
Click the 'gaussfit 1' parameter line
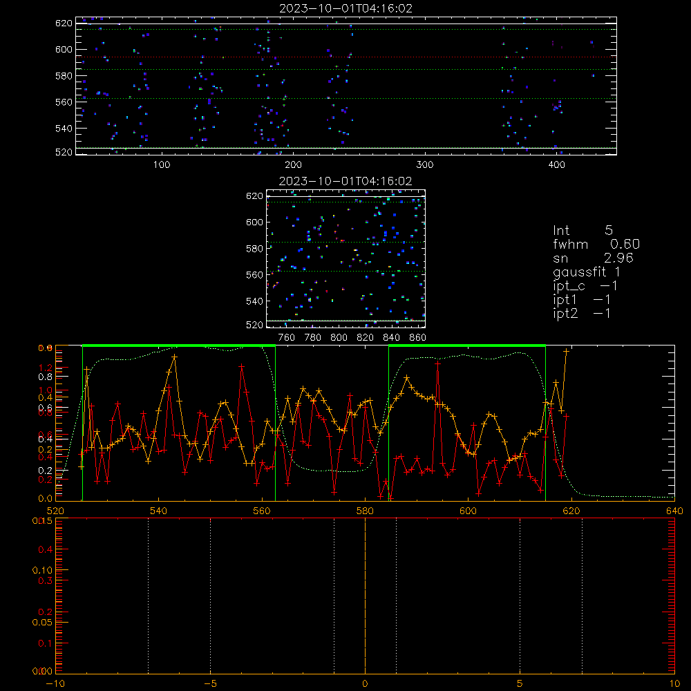click(x=587, y=272)
